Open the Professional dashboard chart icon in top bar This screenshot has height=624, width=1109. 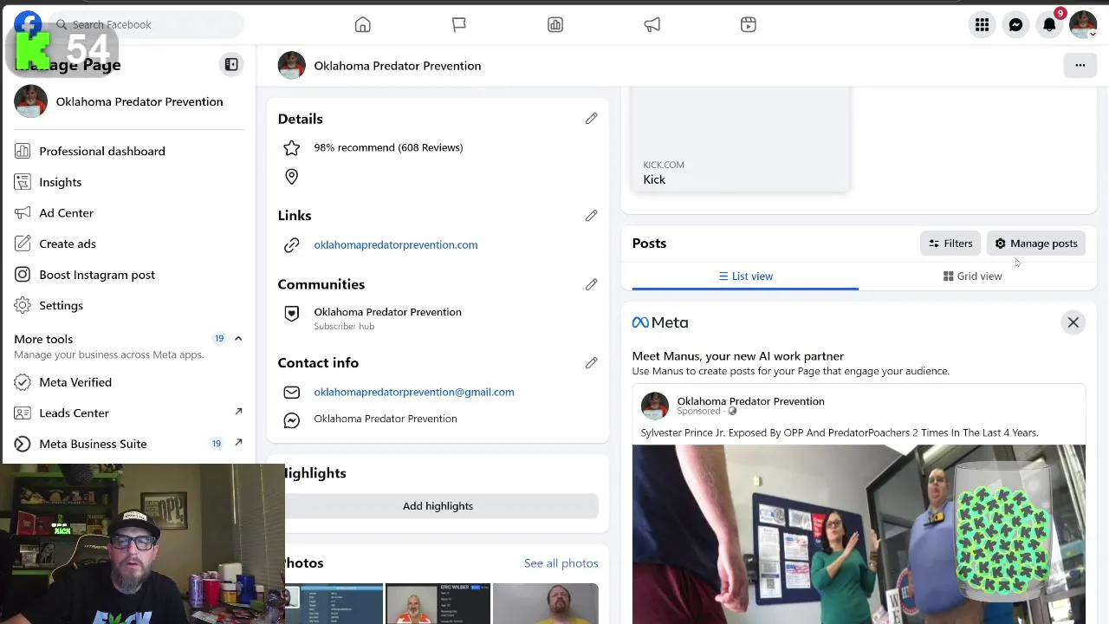[x=555, y=24]
